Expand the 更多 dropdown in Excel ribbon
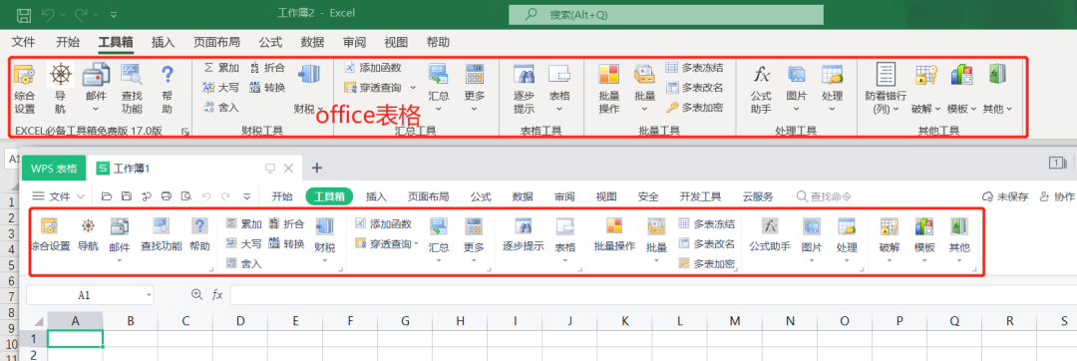The width and height of the screenshot is (1077, 361). click(x=474, y=108)
